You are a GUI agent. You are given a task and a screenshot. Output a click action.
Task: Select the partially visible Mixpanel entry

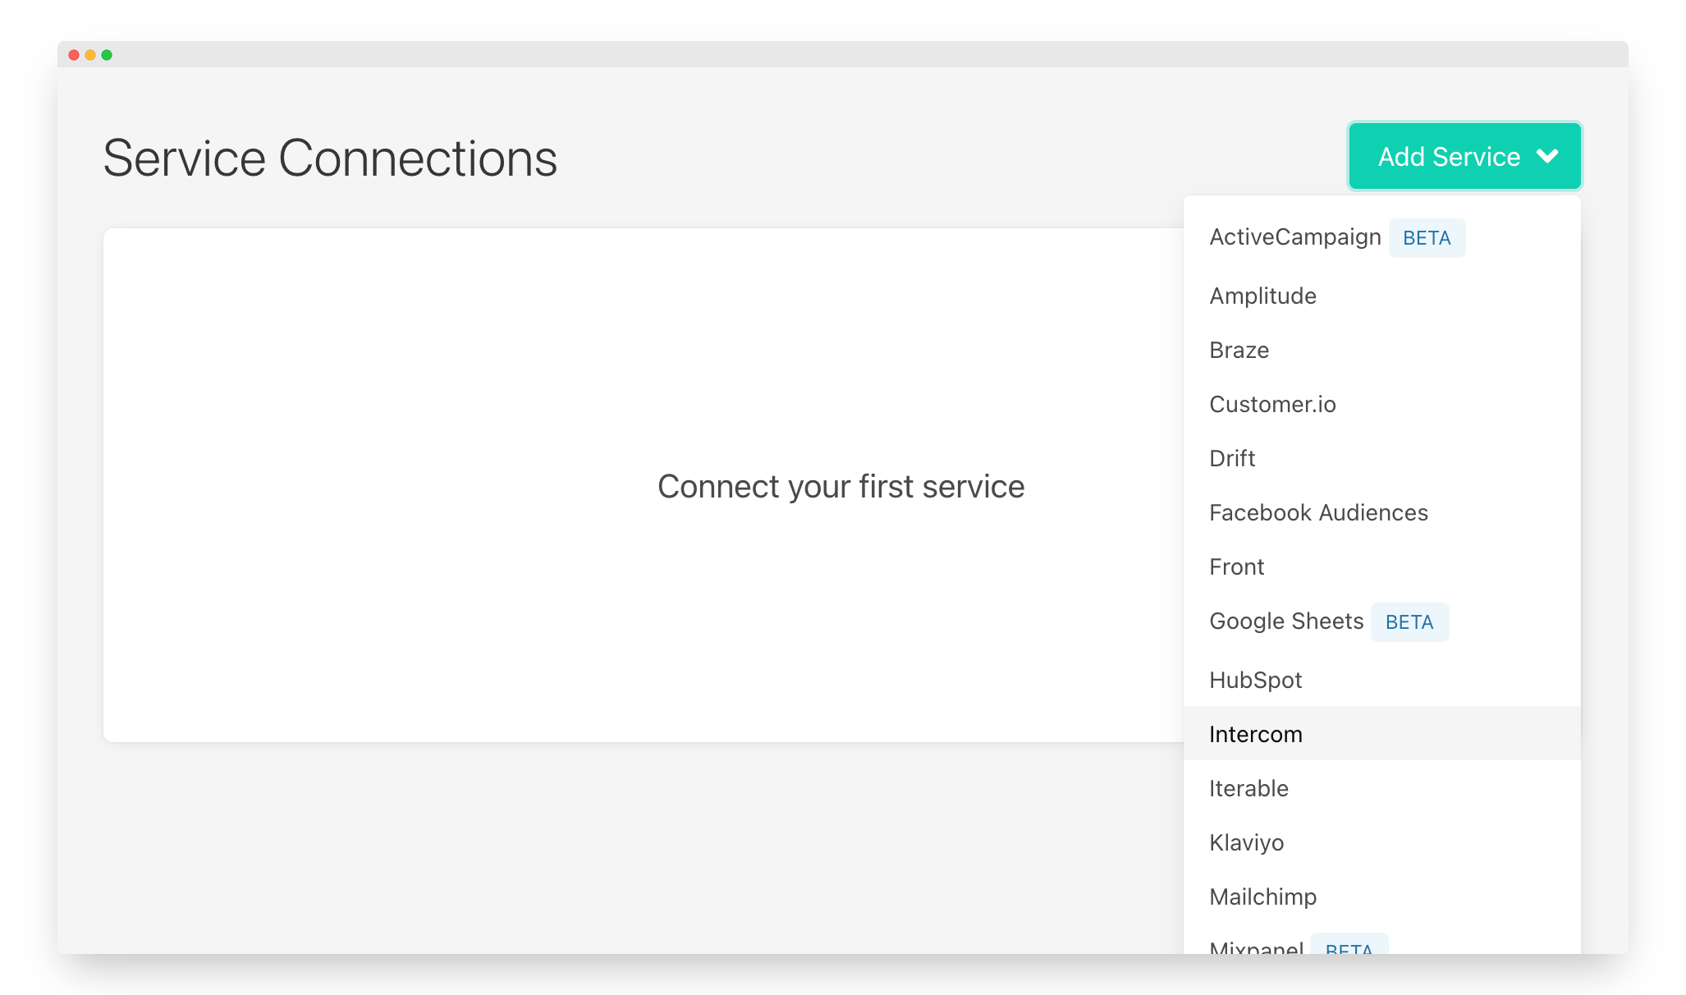1256,947
